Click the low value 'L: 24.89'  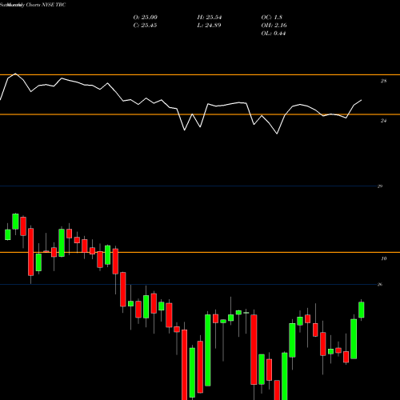point(209,26)
